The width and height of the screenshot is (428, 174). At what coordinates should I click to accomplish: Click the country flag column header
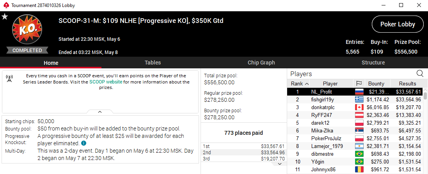tap(359, 84)
